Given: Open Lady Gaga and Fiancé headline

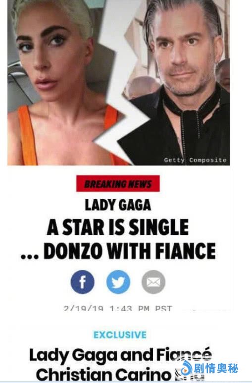Looking at the screenshot, I should pos(120,355).
